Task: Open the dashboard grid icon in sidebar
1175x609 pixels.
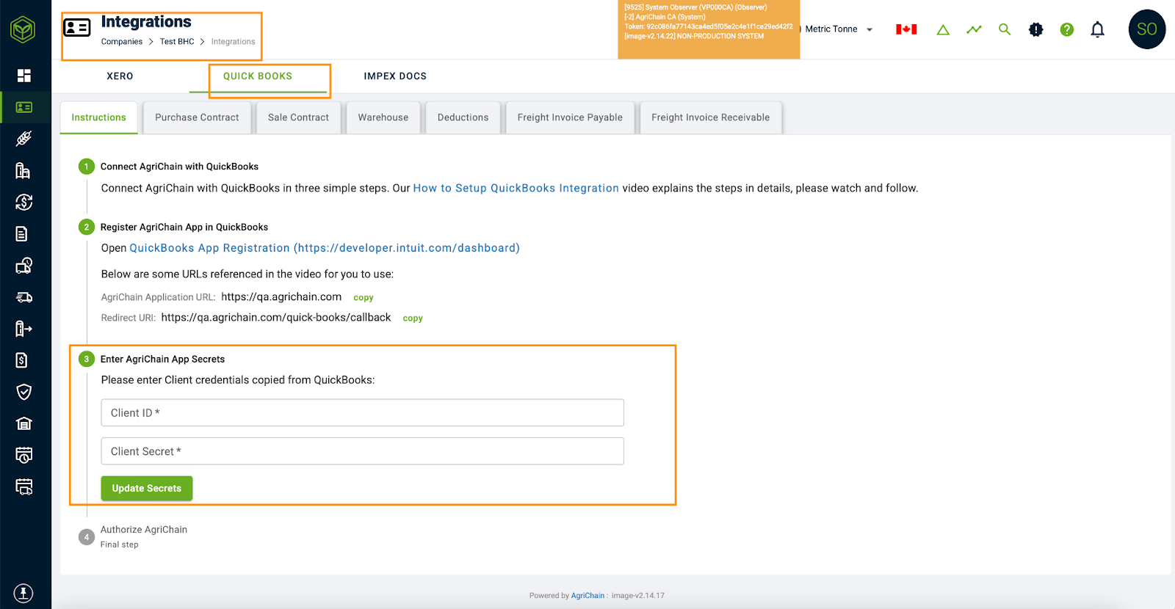Action: click(x=24, y=76)
